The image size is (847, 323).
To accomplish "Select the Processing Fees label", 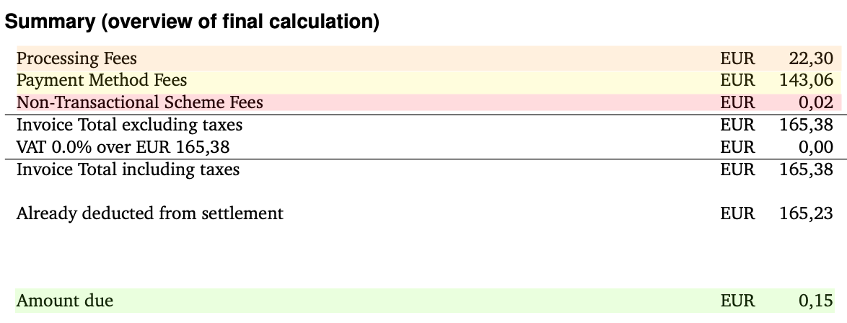I will 76,58.
